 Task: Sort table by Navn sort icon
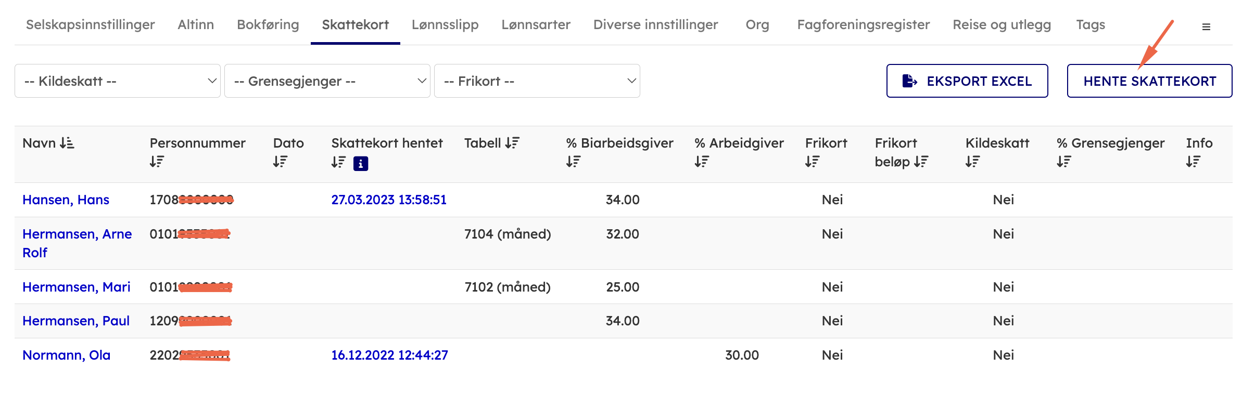(x=67, y=143)
